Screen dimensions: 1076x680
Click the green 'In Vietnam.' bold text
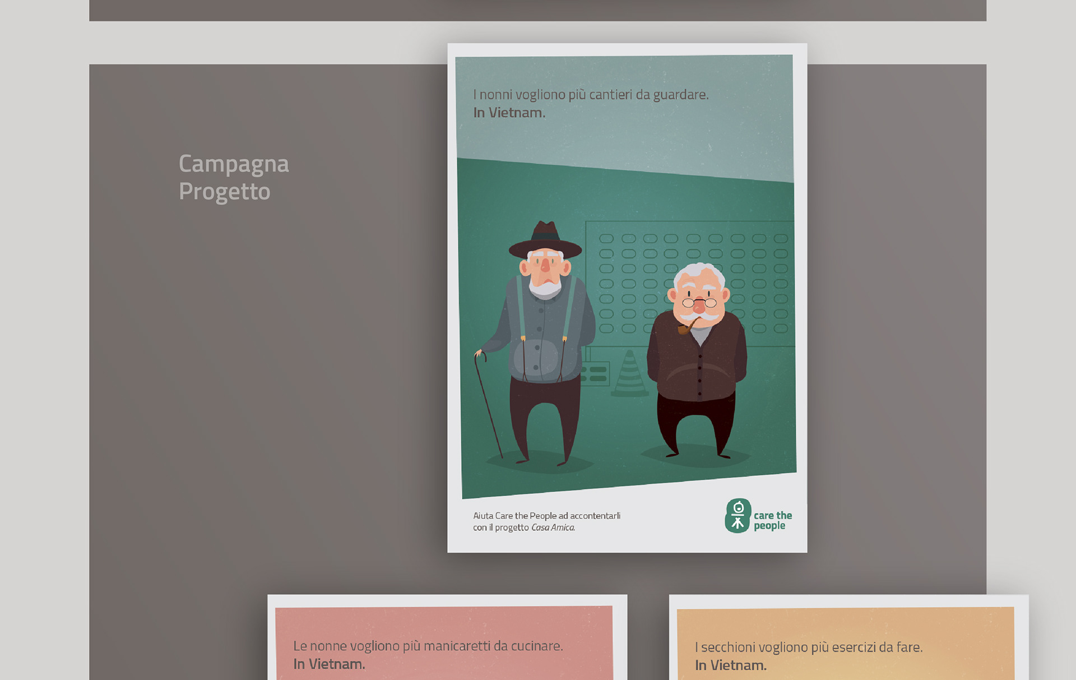click(509, 113)
